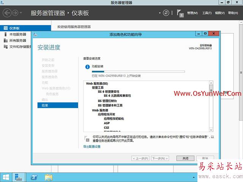Click IIS 管理脚本和工具 entry

click(x=110, y=105)
